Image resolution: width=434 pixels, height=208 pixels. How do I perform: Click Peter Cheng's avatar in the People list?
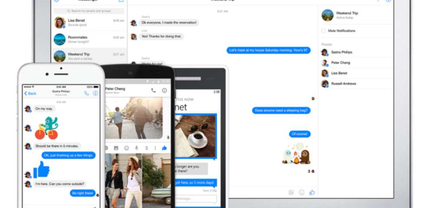click(x=325, y=63)
